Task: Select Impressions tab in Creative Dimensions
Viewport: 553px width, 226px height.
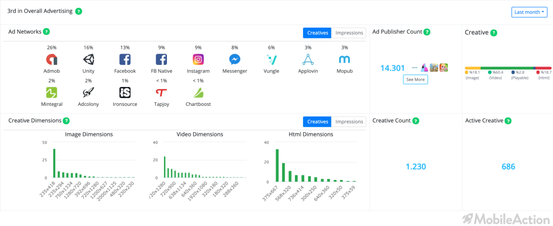Action: pos(349,122)
